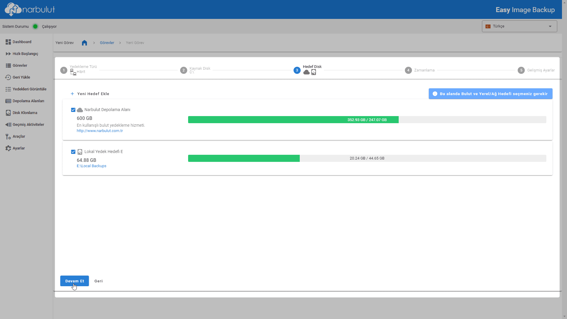
Task: Click the Easy Image Backup title
Action: pos(525,10)
